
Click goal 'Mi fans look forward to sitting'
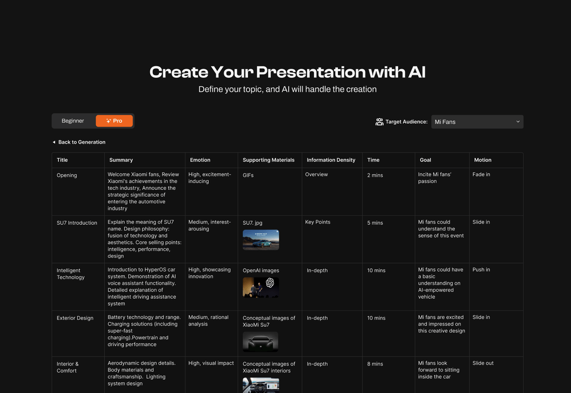(438, 370)
